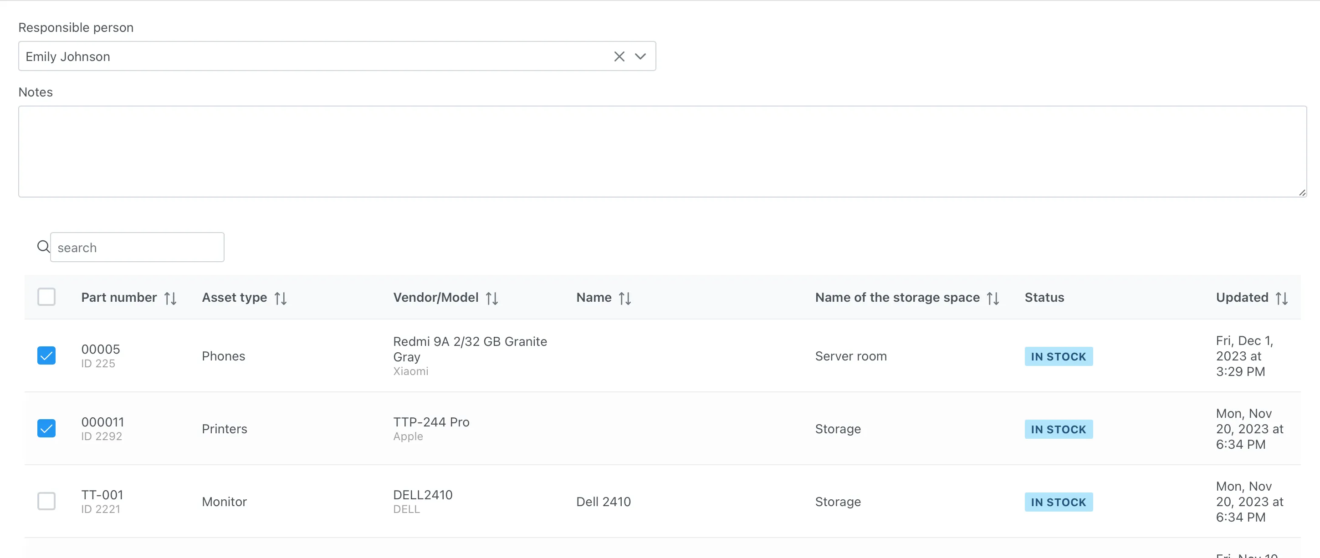Expand the Responsible person dropdown arrow

(x=640, y=56)
